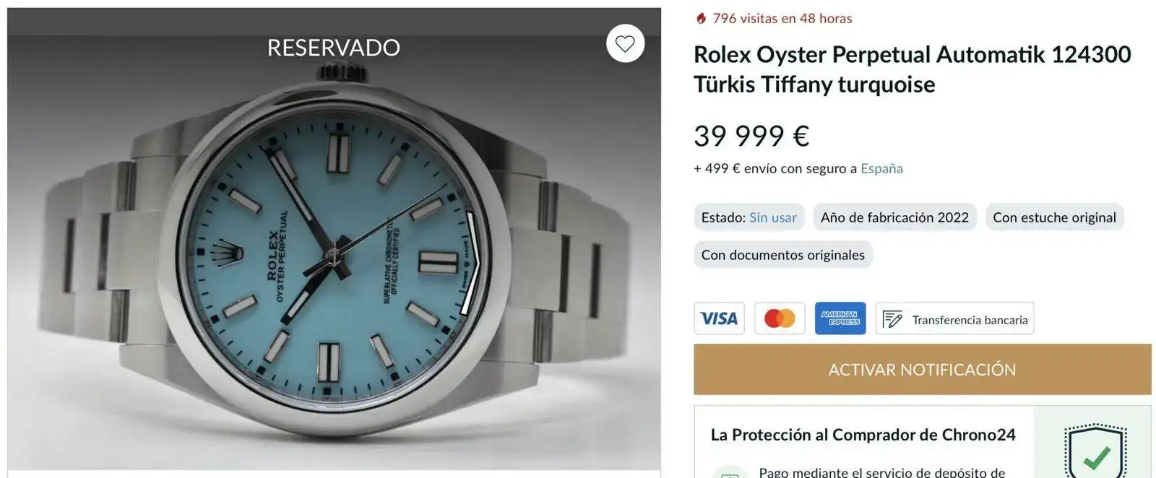Click the Visa payment icon
Screen dimensions: 1156x478
tap(719, 318)
